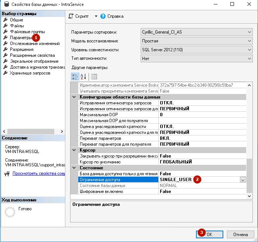Viewport: 258px width, 242px height.
Task: Select the Ограничение доступа row
Action: pyautogui.click(x=162, y=180)
